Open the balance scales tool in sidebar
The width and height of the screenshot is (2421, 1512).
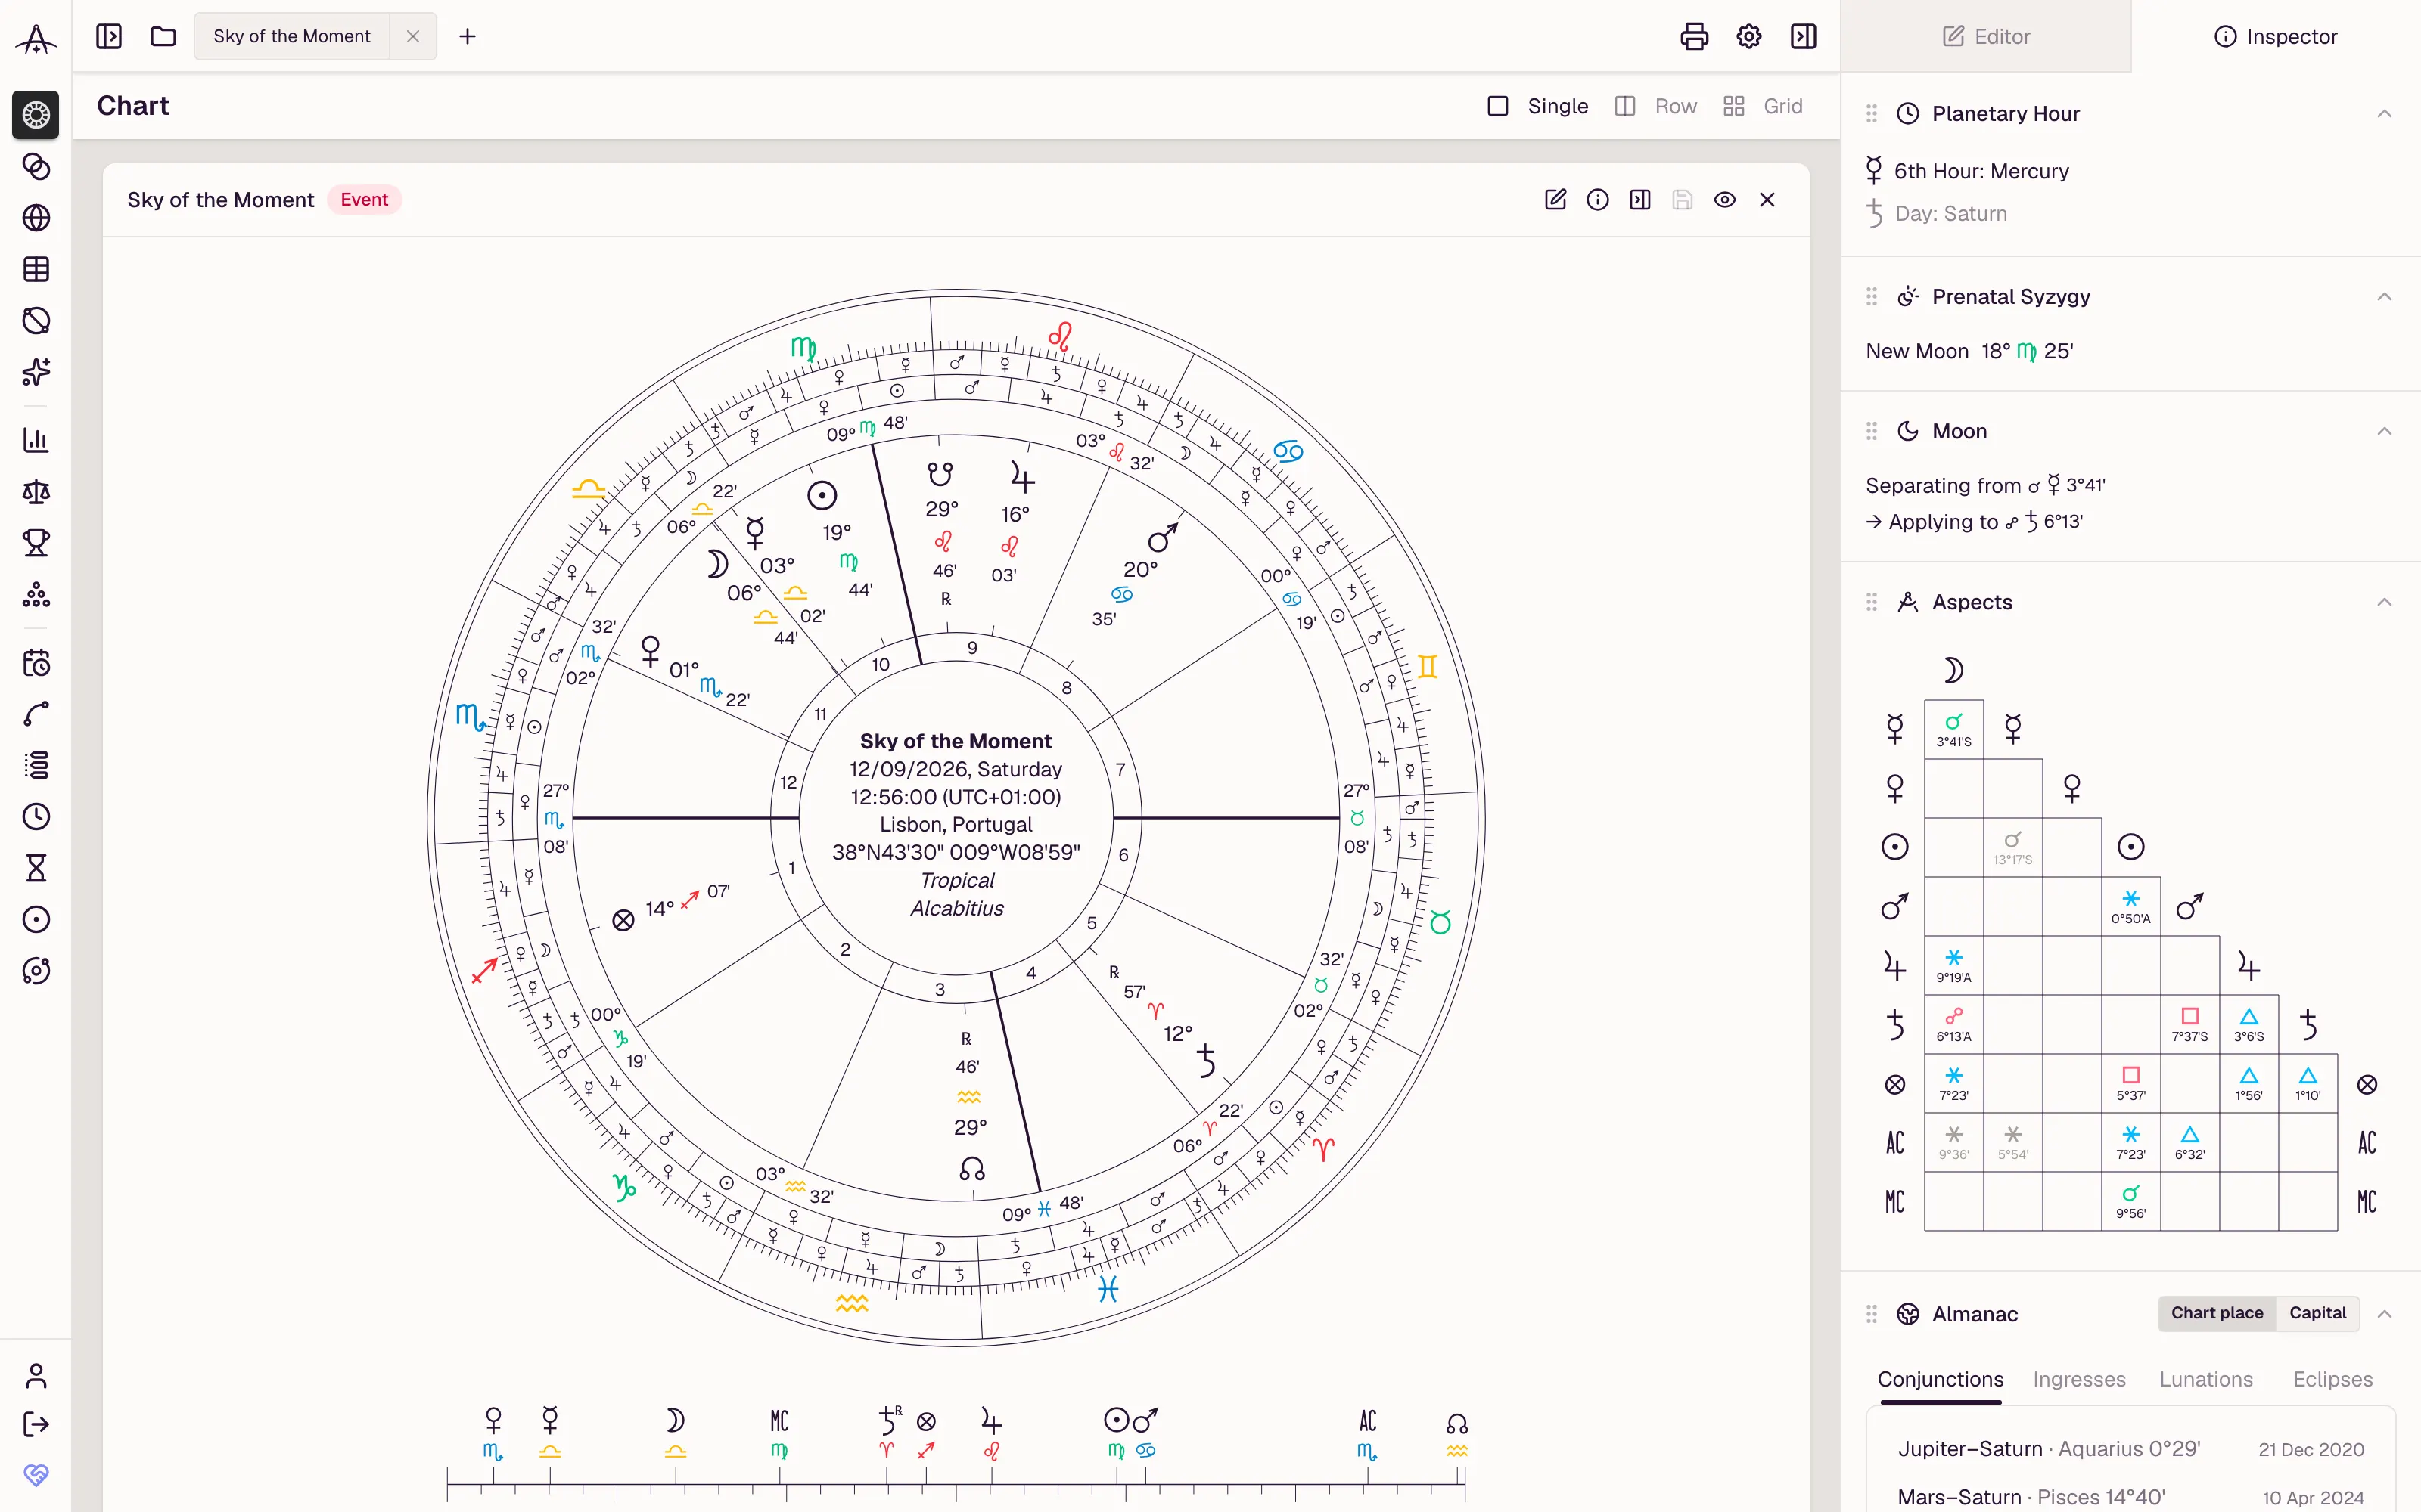coord(36,492)
